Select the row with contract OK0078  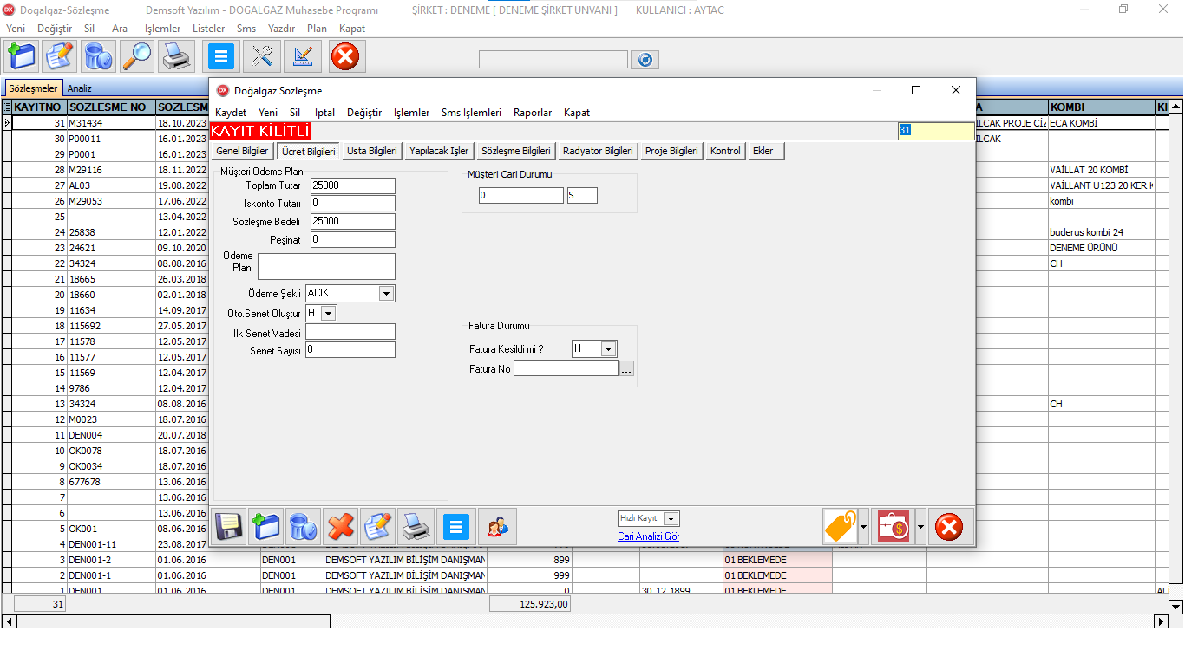click(105, 451)
